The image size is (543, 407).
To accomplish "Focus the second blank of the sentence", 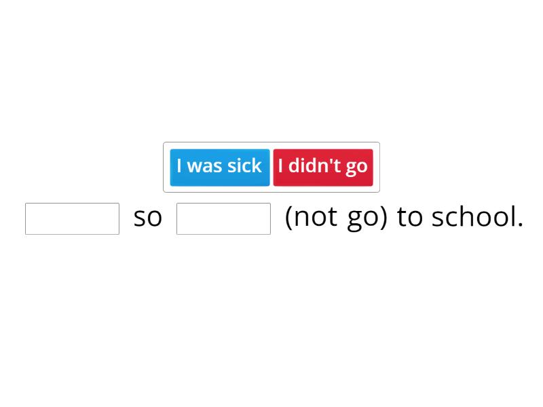I will (x=223, y=218).
